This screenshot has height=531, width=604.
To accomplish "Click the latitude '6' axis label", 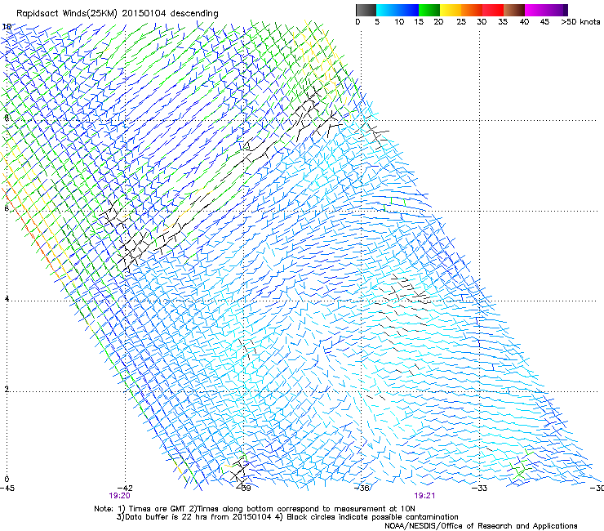I will pyautogui.click(x=7, y=208).
